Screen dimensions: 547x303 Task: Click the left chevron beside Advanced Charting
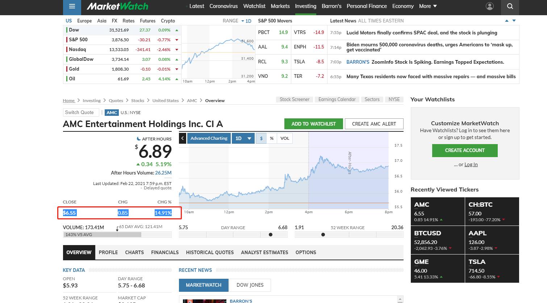tap(183, 138)
